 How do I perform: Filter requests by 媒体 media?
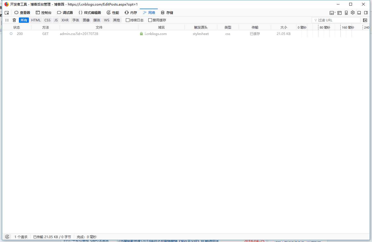[97, 20]
